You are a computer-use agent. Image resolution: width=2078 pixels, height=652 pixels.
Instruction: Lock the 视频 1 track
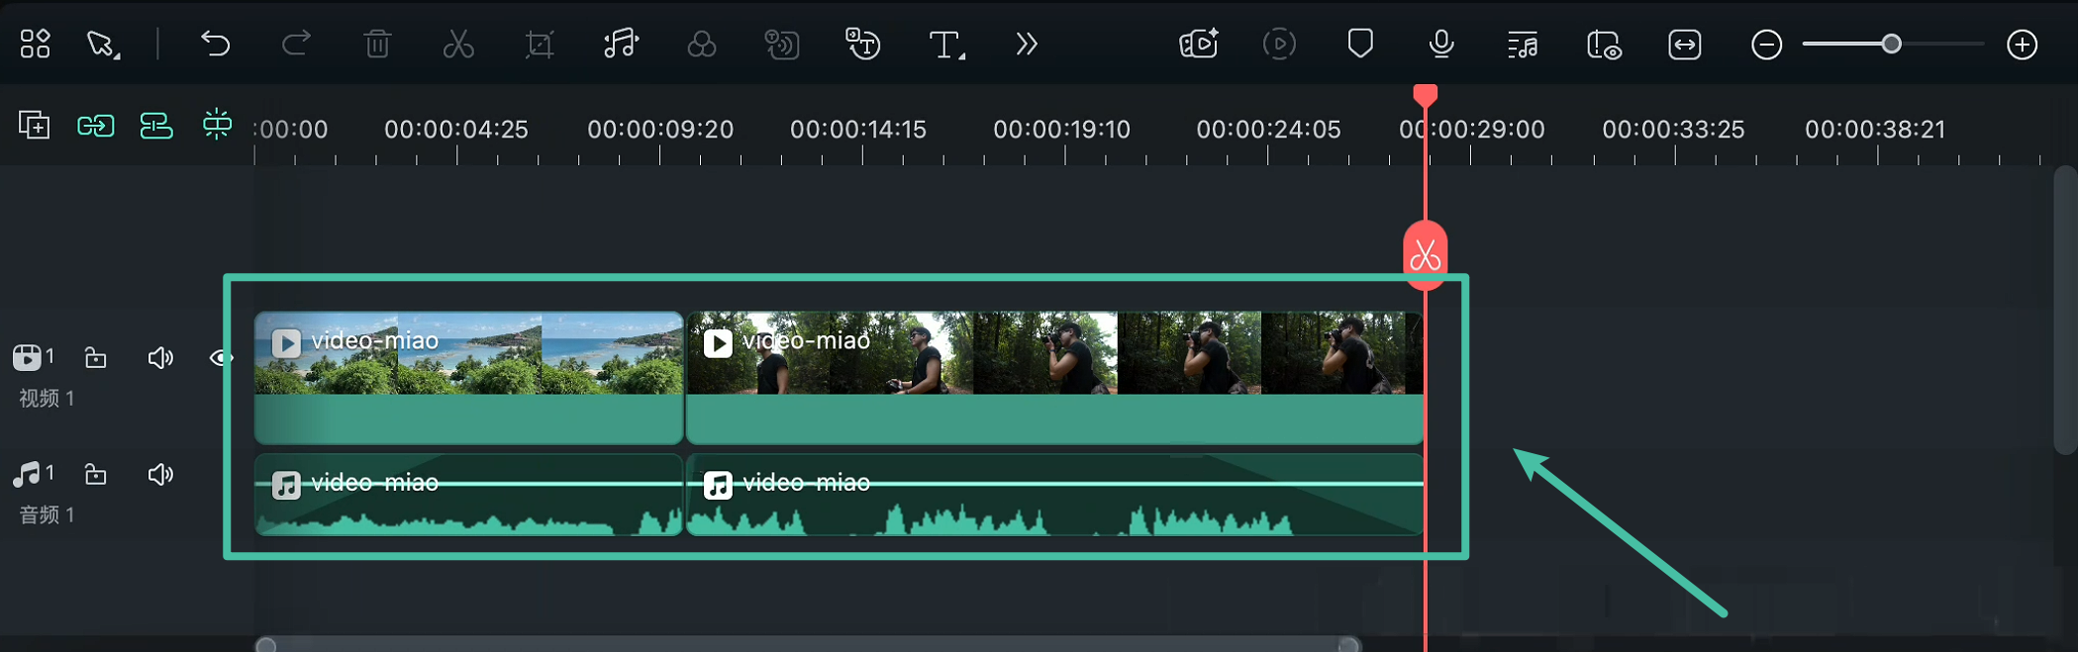[96, 358]
